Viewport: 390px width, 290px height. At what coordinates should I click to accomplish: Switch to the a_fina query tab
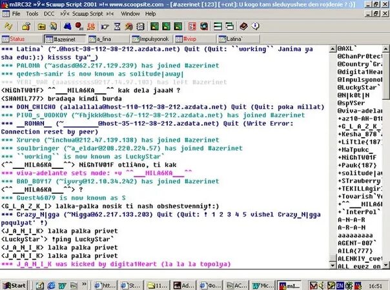108,39
